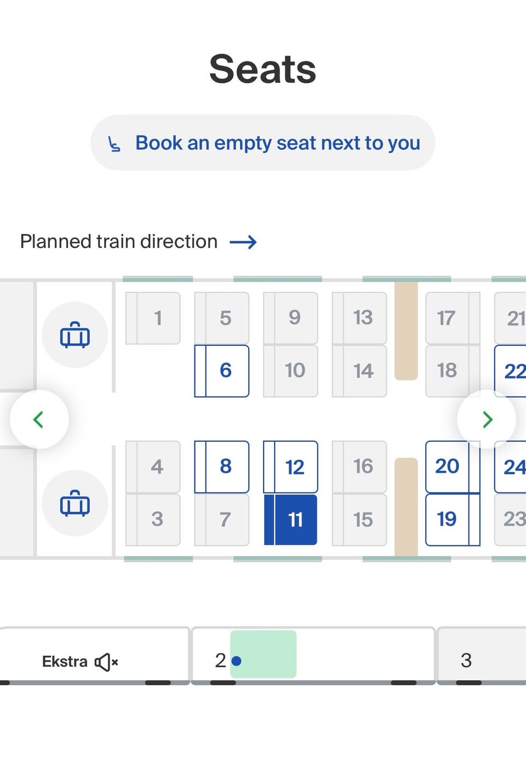Select carriage 2 in the train overview
The height and width of the screenshot is (768, 526).
click(x=221, y=661)
